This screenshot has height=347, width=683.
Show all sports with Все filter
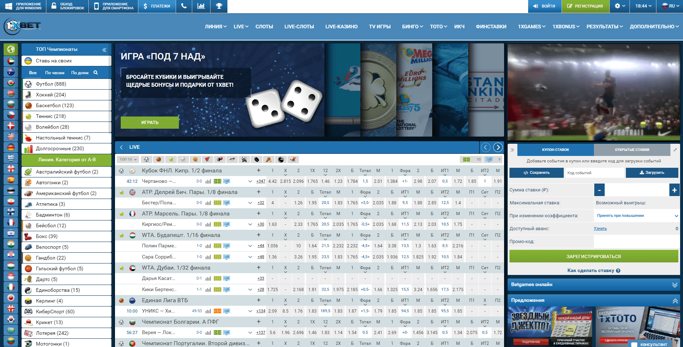click(33, 73)
